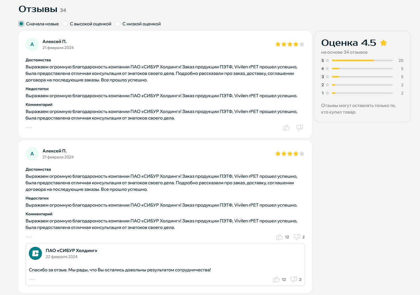This screenshot has height=295, width=420.
Task: Like the first review by Алексей П.
Action: tap(286, 128)
